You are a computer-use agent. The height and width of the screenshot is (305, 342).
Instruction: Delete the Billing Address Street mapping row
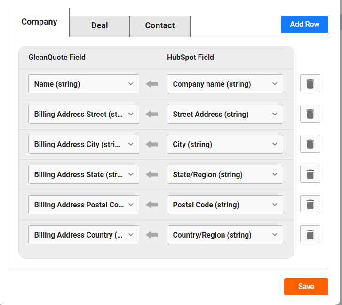310,114
